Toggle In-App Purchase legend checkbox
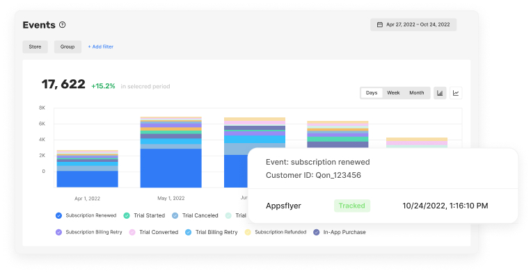The width and height of the screenshot is (531, 273). tap(316, 233)
